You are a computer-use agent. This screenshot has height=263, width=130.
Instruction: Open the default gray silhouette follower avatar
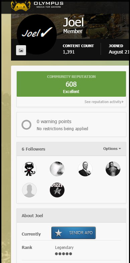pyautogui.click(x=29, y=190)
